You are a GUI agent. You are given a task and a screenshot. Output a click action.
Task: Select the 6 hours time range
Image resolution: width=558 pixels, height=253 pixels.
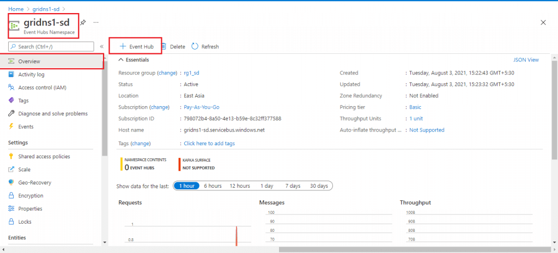(x=213, y=186)
